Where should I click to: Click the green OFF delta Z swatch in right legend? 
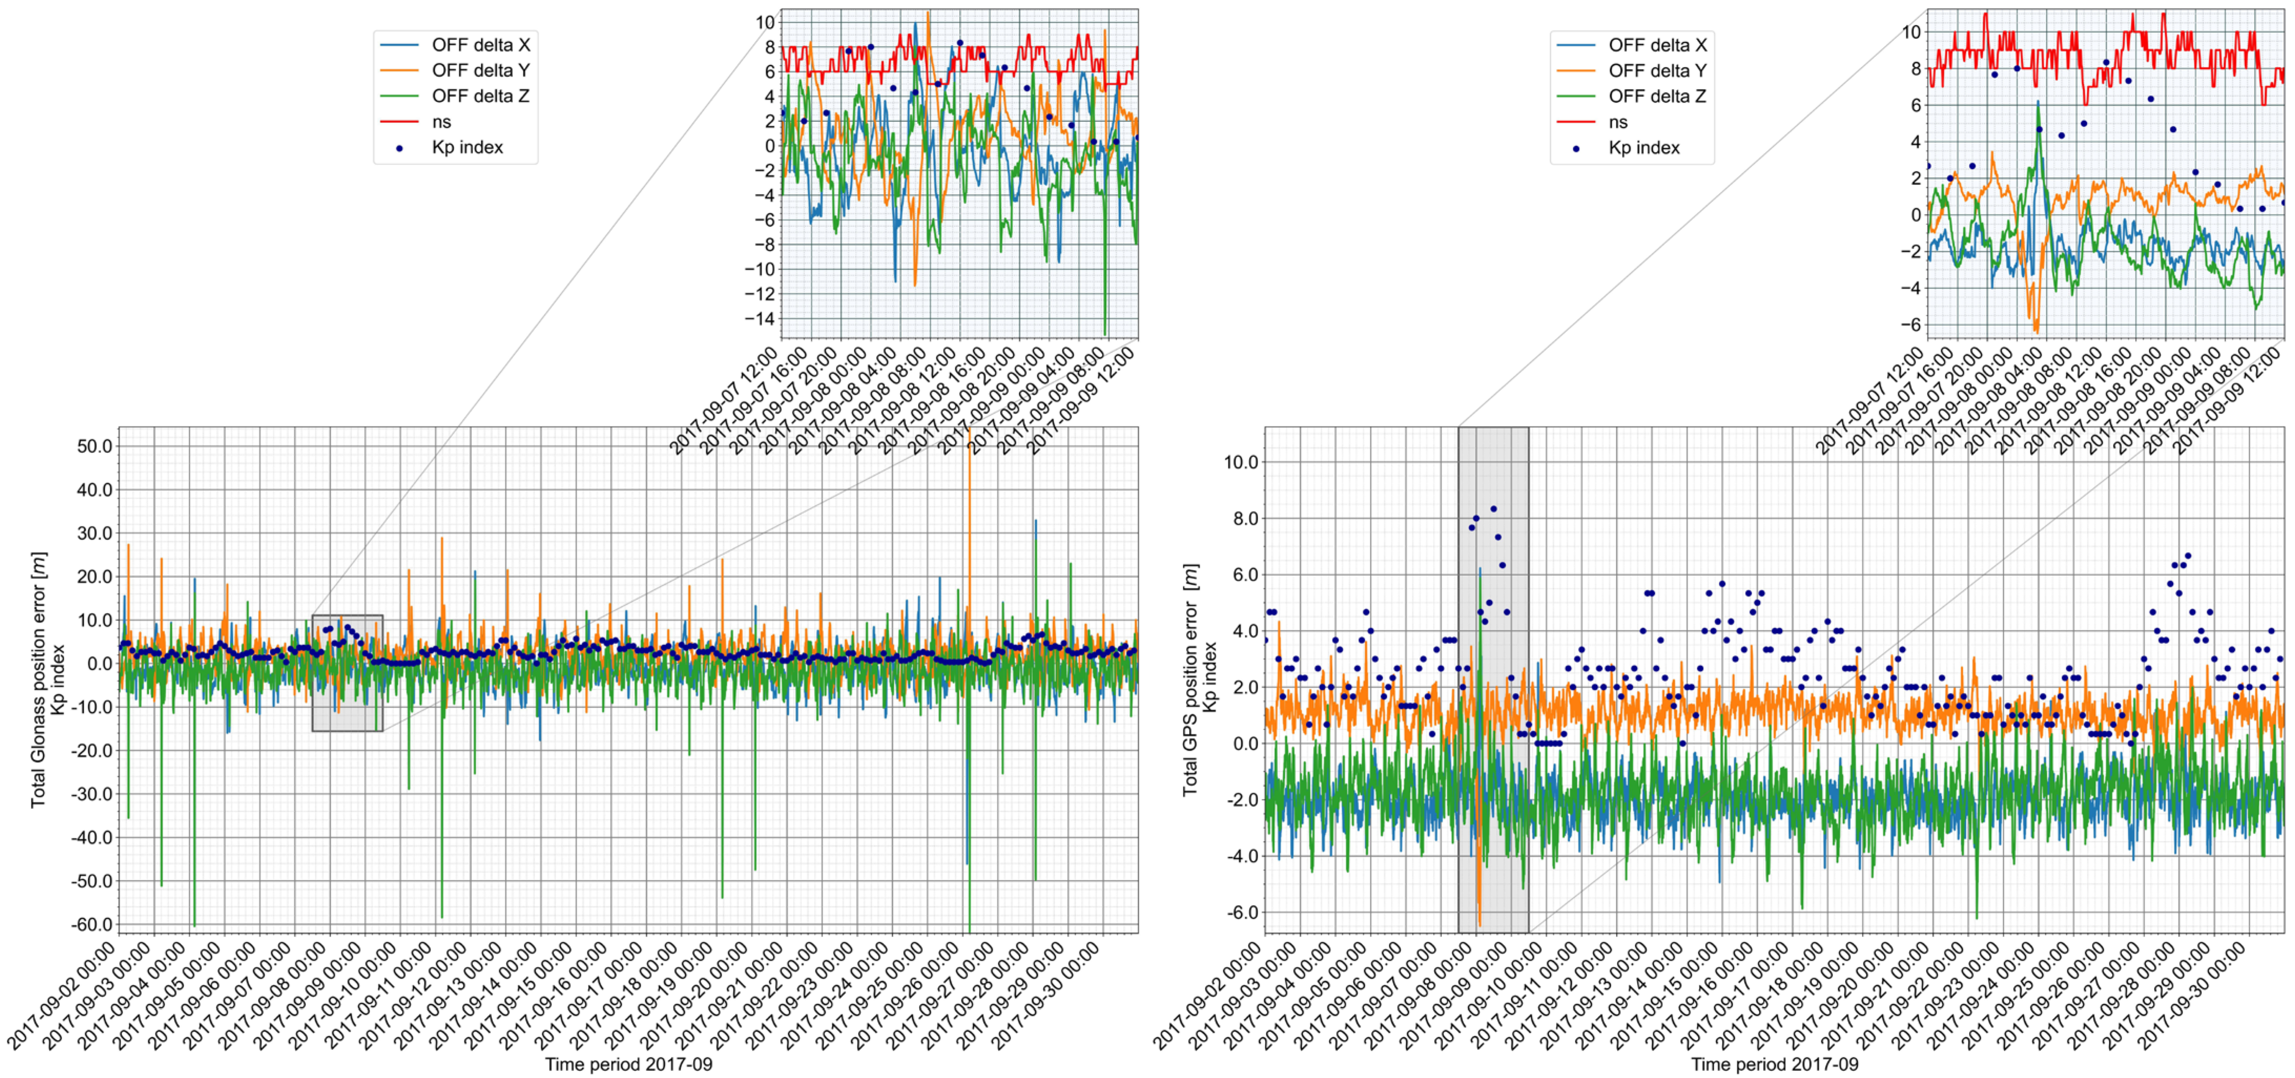click(1576, 96)
